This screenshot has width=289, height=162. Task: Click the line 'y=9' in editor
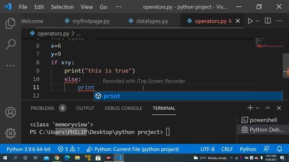56,54
